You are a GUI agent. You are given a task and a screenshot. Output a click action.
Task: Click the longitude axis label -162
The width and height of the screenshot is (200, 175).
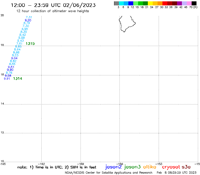[x=41, y=164]
